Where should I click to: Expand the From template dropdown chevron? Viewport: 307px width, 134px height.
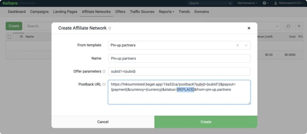point(246,46)
